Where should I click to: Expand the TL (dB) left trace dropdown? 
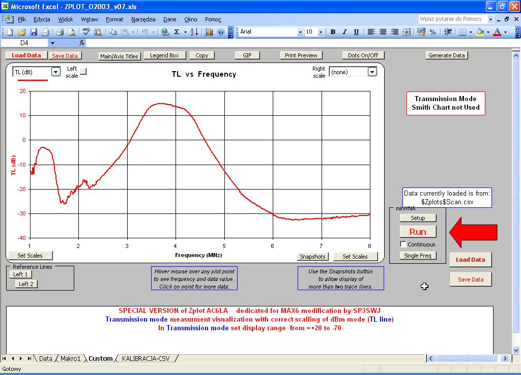point(55,72)
